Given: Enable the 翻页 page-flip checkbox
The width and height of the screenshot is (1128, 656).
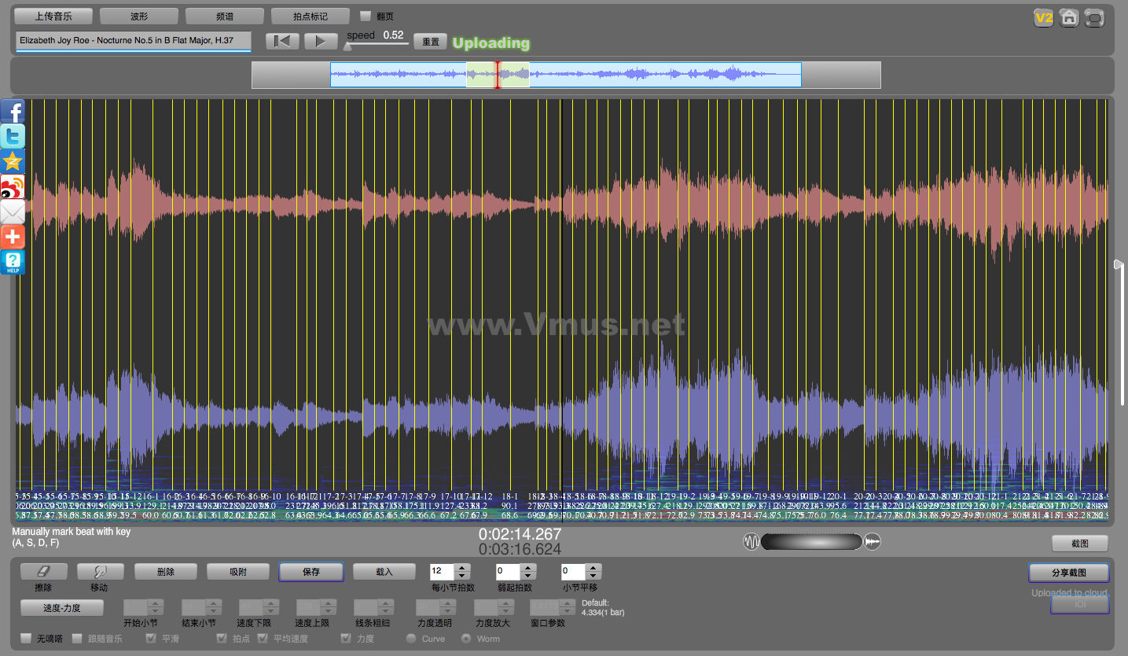Looking at the screenshot, I should 365,16.
